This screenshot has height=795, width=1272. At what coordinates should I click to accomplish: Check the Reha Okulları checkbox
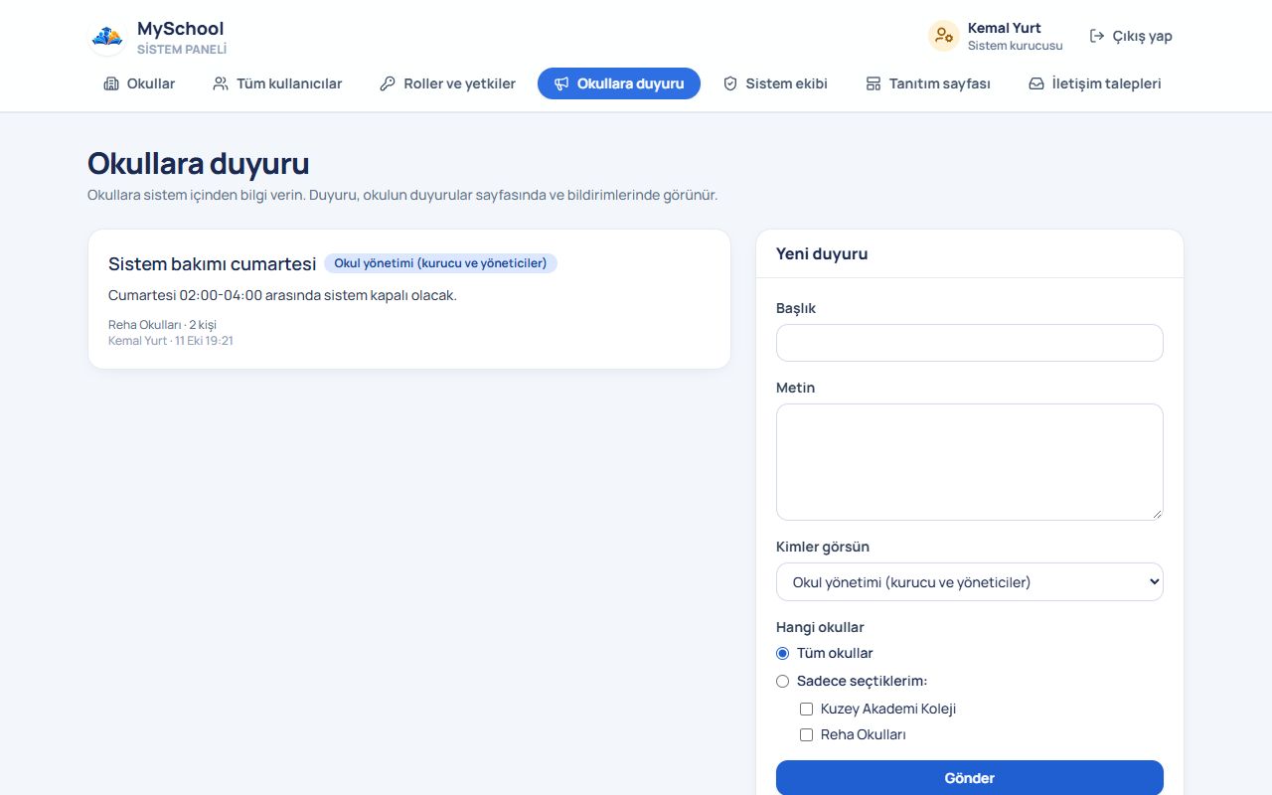(807, 734)
